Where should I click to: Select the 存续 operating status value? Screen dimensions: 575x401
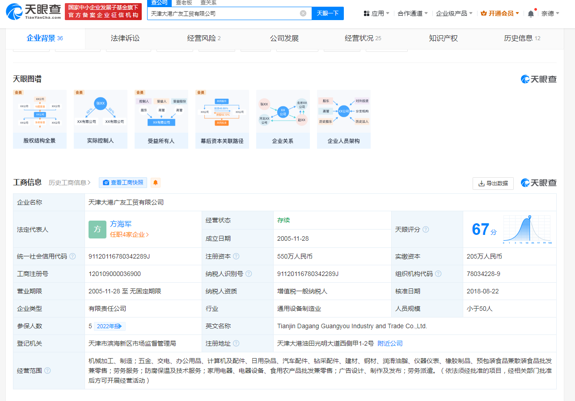pos(283,220)
